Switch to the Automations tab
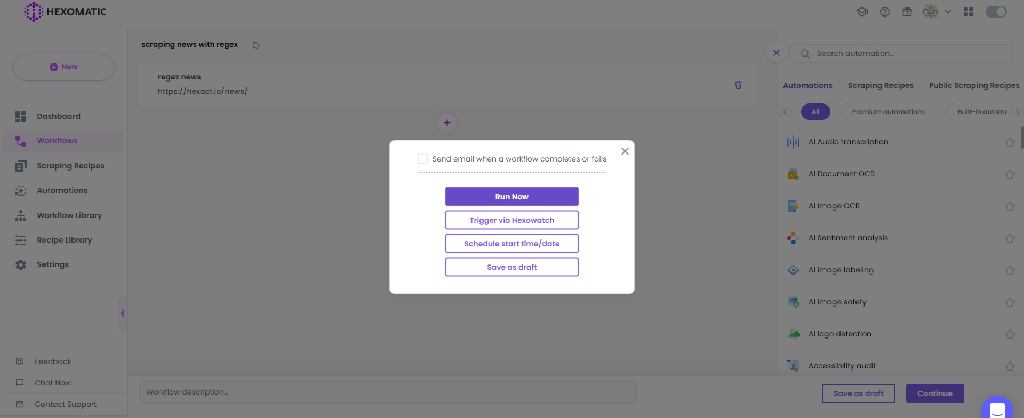 click(x=807, y=85)
